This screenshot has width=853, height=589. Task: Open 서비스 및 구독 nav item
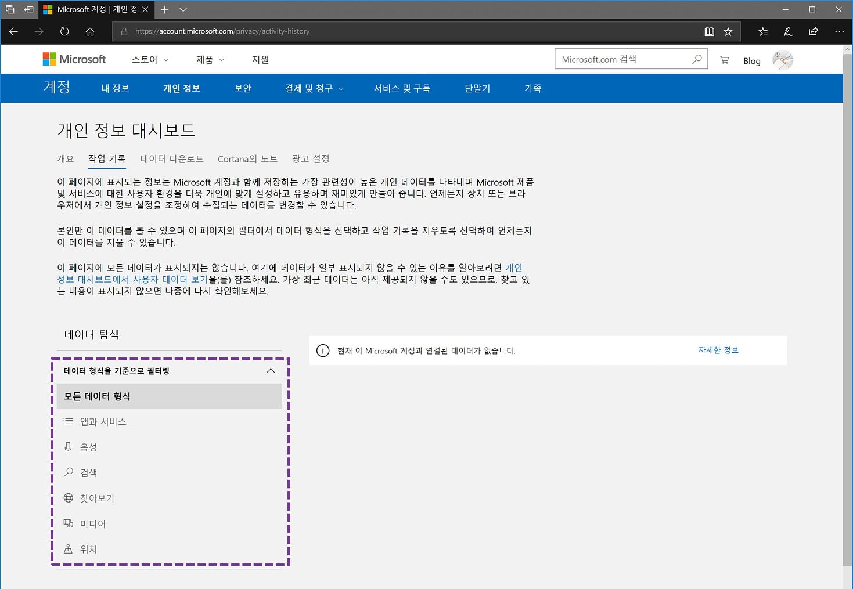(402, 88)
